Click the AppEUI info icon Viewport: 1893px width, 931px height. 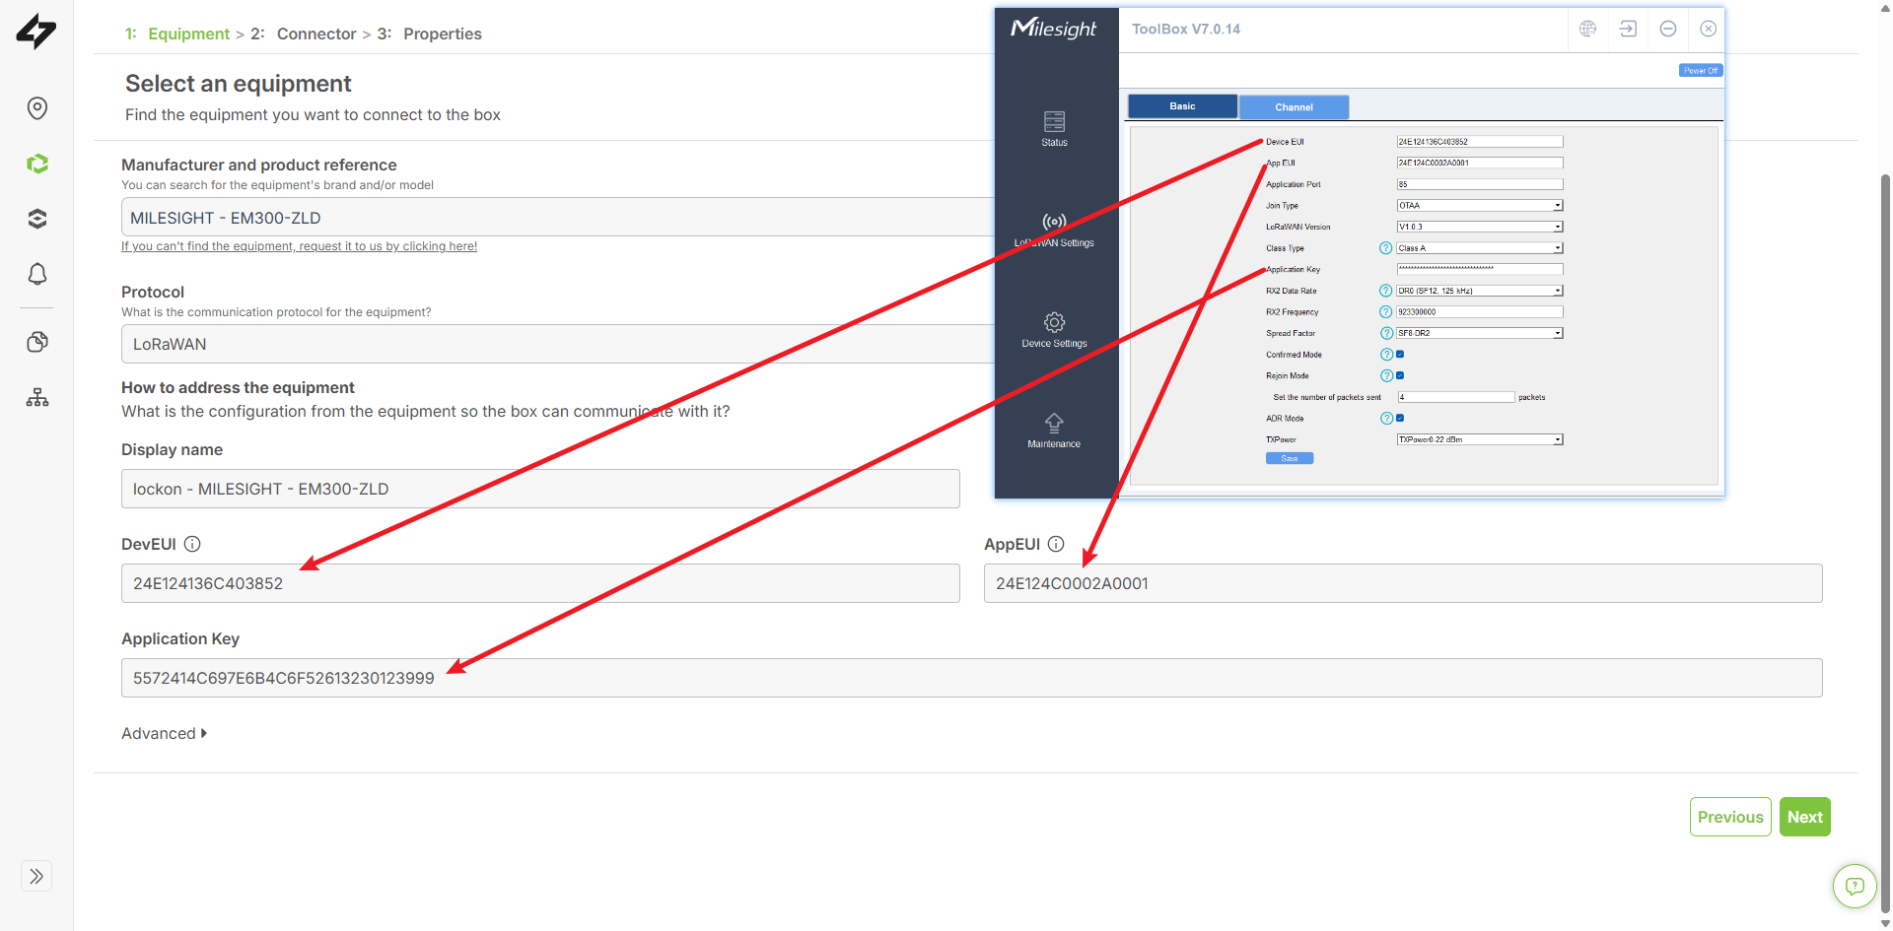coord(1056,544)
